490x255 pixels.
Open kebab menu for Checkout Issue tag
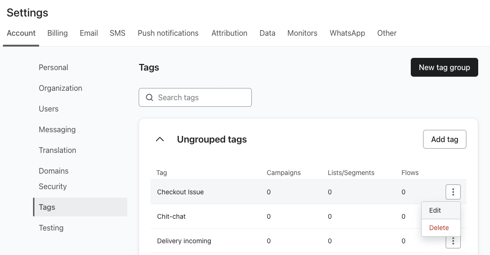(x=453, y=191)
